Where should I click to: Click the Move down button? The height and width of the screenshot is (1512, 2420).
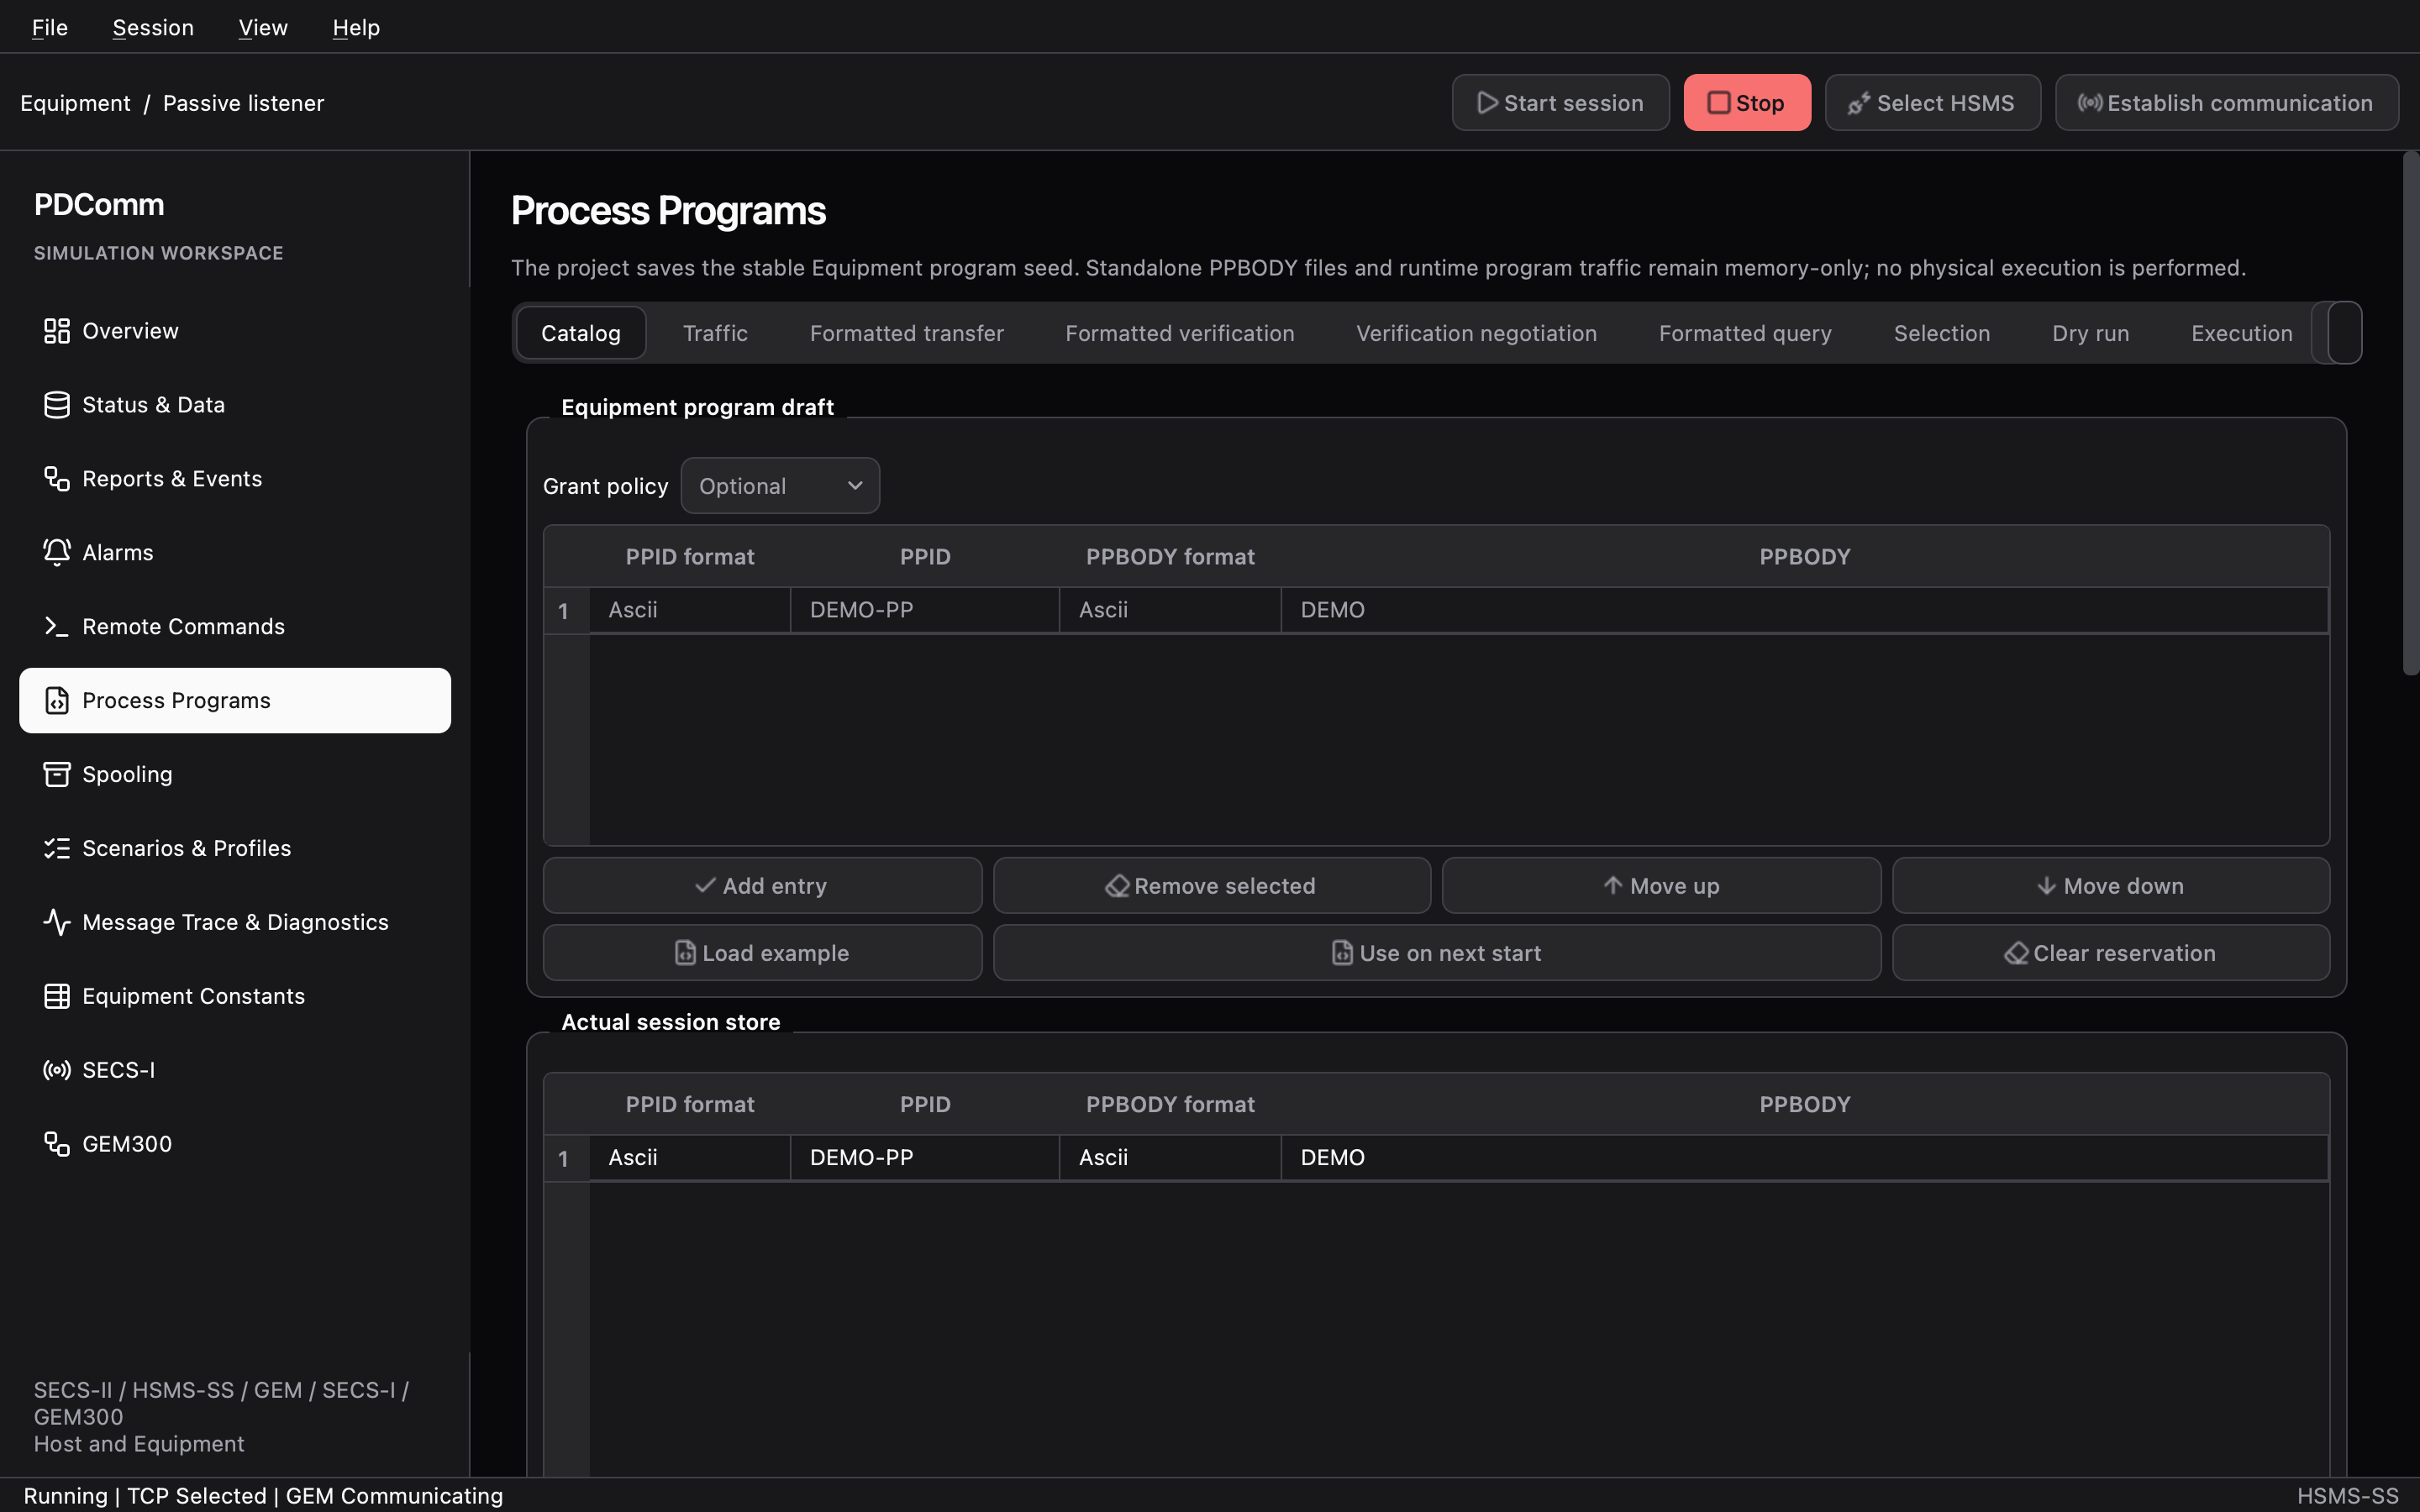click(x=2111, y=886)
